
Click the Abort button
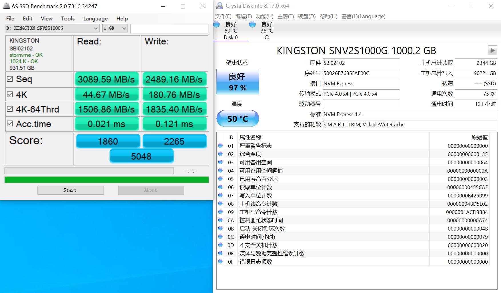point(151,190)
